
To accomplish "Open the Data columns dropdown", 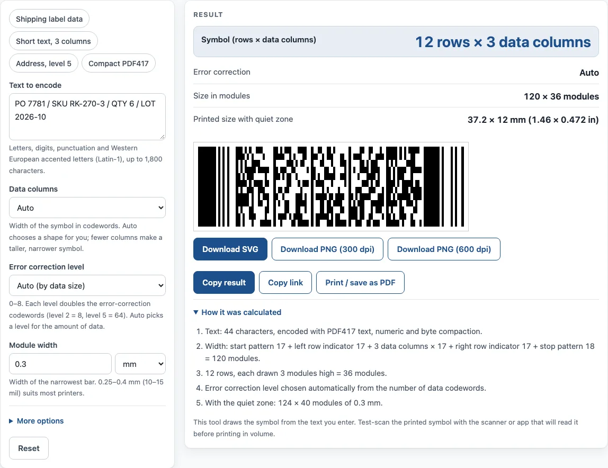I will (x=87, y=208).
